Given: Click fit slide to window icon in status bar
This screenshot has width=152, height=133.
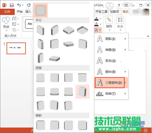Looking at the screenshot, I should click(x=146, y=130).
